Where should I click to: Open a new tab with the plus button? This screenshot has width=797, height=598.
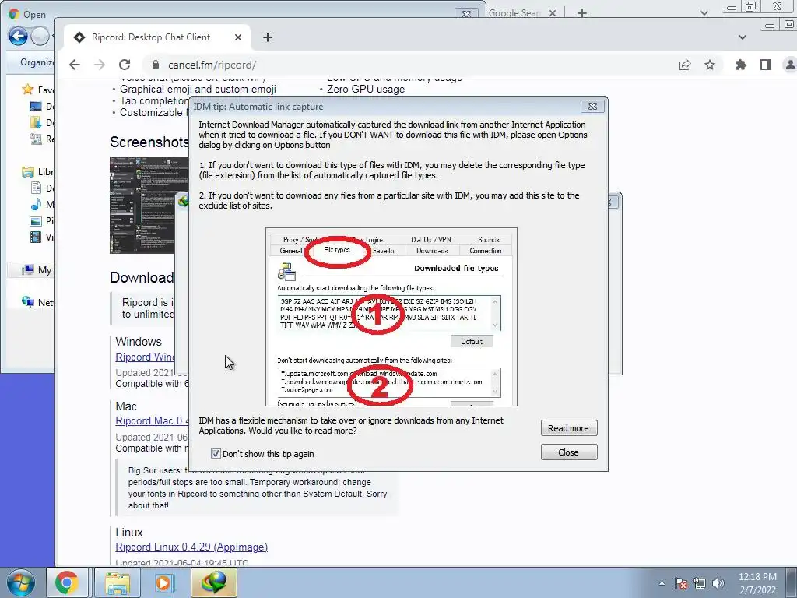point(268,37)
